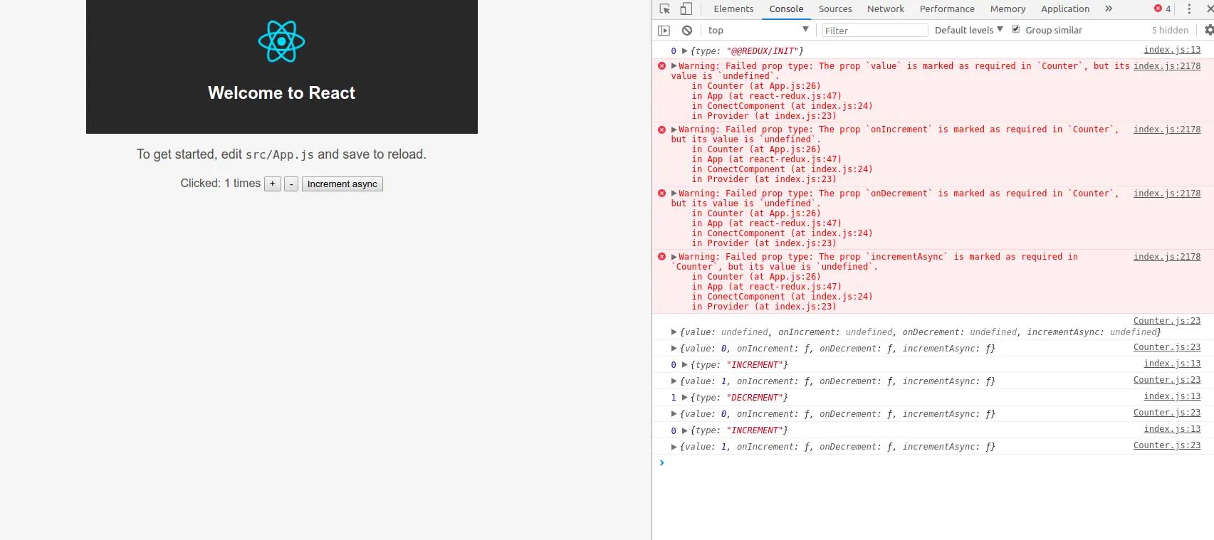
Task: Click the React logo image
Action: click(281, 42)
